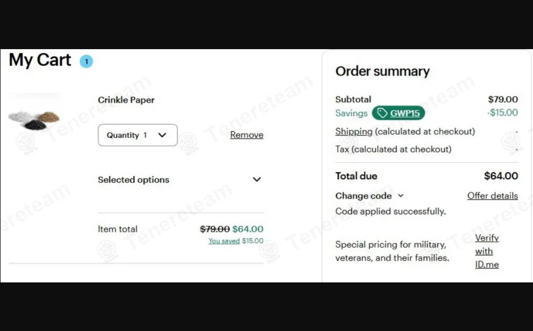Open the Offer details link
The height and width of the screenshot is (331, 533).
click(x=492, y=195)
